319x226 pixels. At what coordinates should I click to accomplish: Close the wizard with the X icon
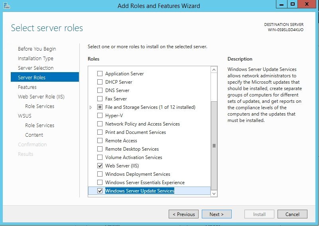coord(307,4)
